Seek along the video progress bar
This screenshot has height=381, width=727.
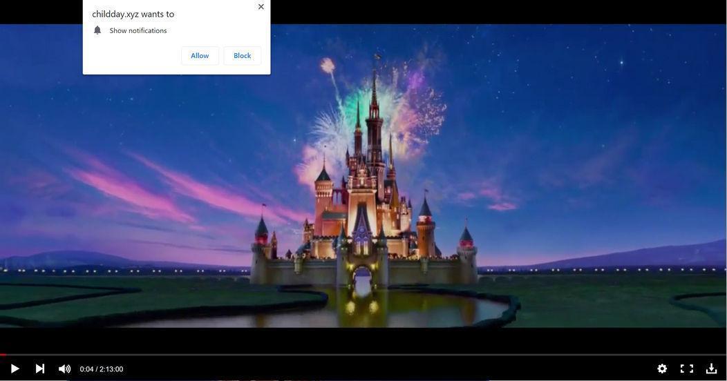pos(363,355)
